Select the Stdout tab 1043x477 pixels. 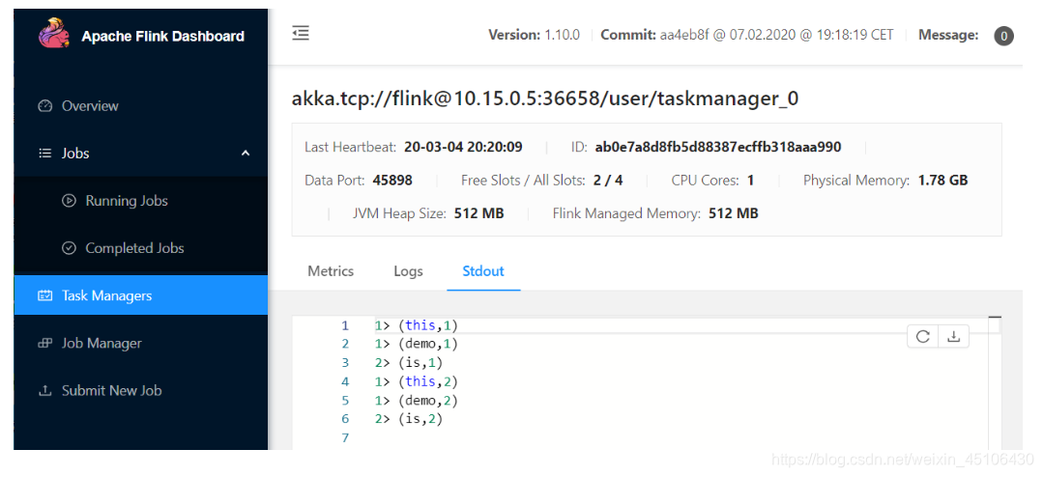tap(483, 271)
